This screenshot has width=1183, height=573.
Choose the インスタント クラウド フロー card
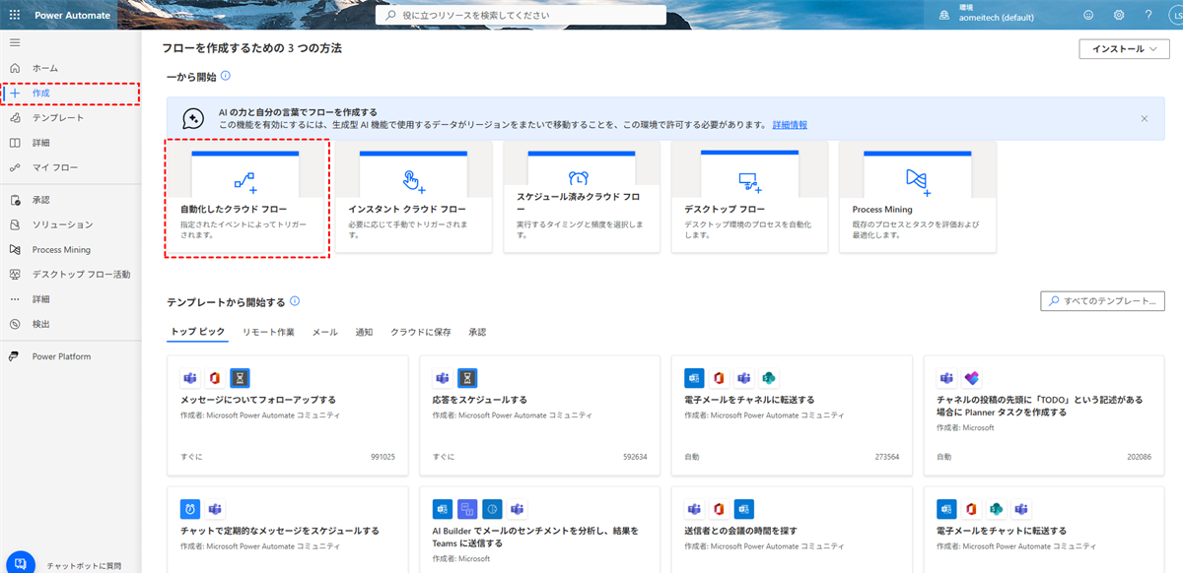click(x=413, y=197)
